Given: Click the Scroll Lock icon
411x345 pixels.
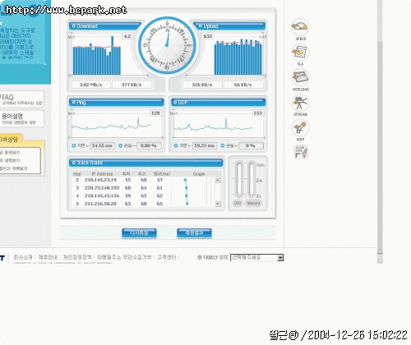Looking at the screenshot, I should click(x=302, y=152).
